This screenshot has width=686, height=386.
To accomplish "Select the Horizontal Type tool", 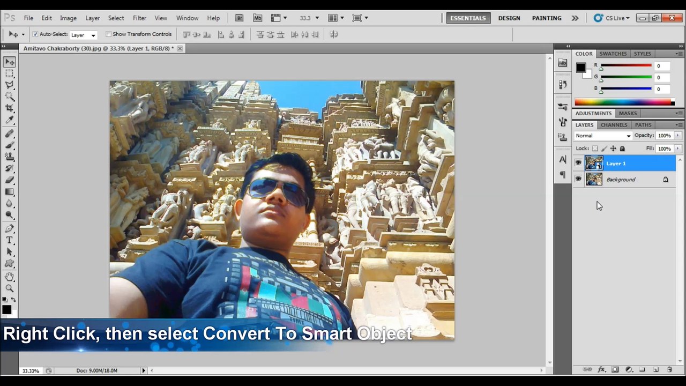I will (10, 240).
